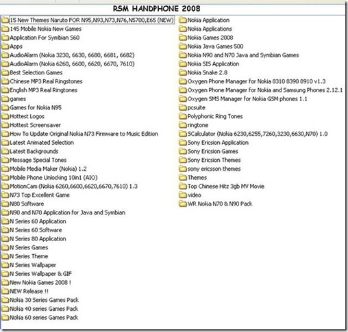348x332 pixels.
Task: Select the NEW Release !! folder icon
Action: [x=5, y=291]
